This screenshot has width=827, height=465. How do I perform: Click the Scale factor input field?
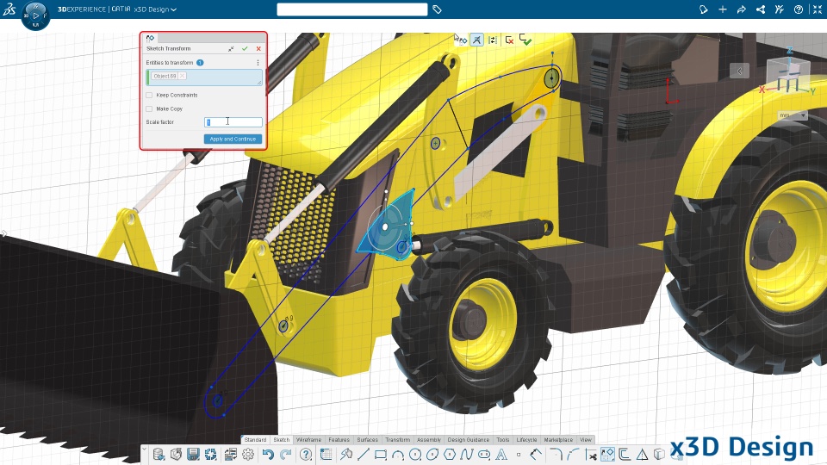coord(233,122)
